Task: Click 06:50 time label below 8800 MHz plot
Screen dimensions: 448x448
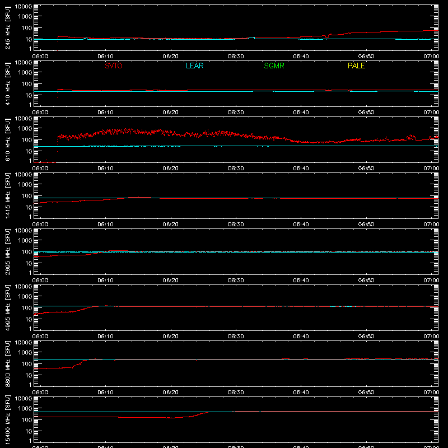Action: pyautogui.click(x=366, y=393)
